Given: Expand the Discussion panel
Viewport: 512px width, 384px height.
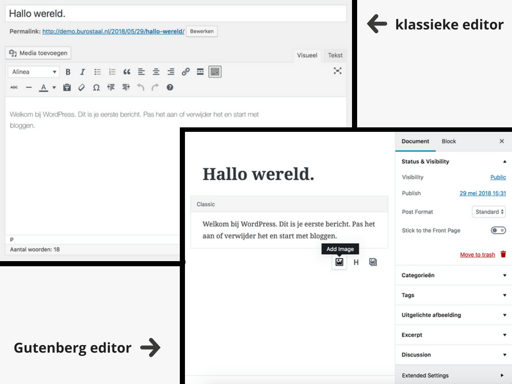Looking at the screenshot, I should pyautogui.click(x=454, y=355).
